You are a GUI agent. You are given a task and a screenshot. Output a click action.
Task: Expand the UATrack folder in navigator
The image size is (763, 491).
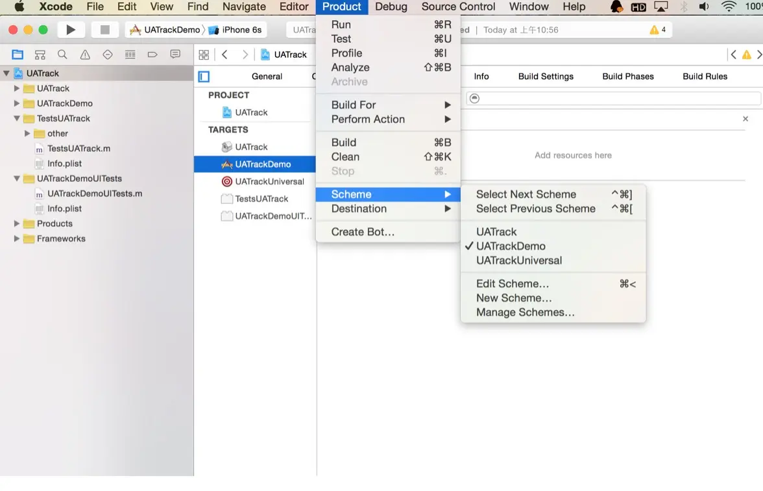(x=17, y=88)
